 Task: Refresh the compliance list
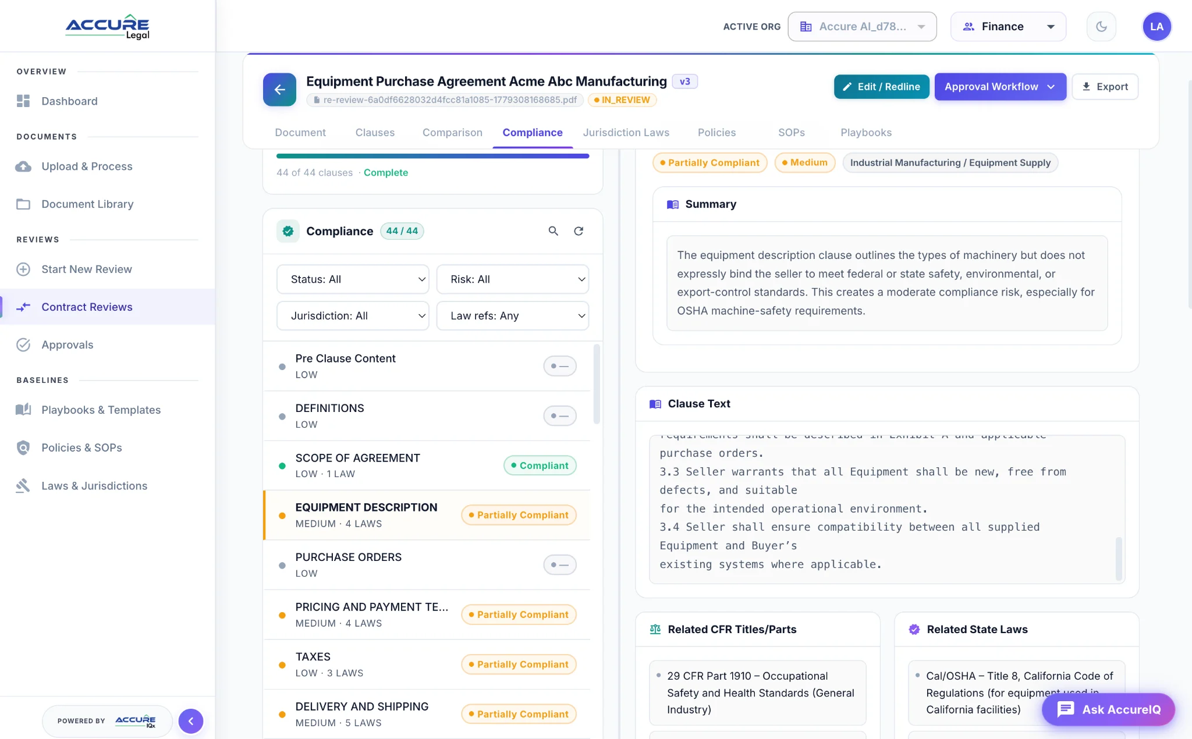pyautogui.click(x=579, y=231)
